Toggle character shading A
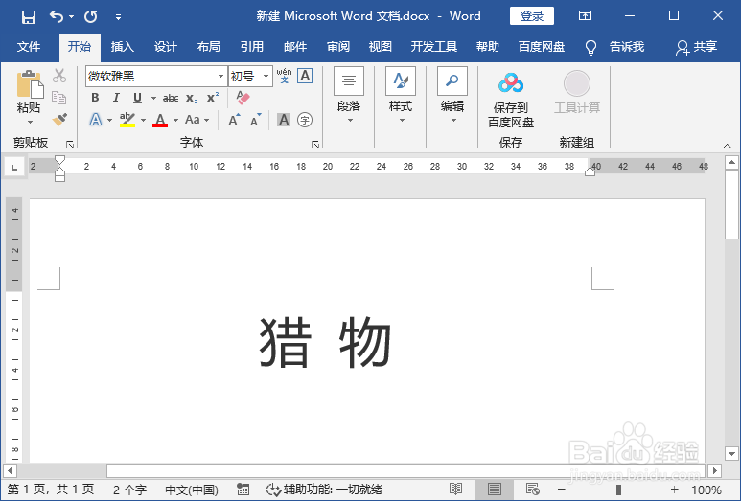741x501 pixels. [284, 120]
